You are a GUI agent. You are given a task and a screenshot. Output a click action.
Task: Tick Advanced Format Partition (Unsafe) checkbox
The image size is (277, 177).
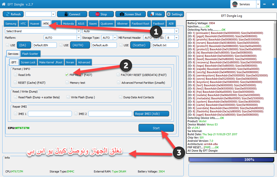[x=119, y=82]
